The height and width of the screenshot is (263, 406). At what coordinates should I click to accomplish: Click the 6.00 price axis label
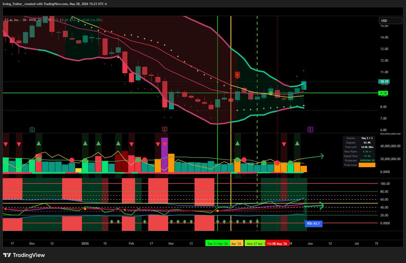384,130
